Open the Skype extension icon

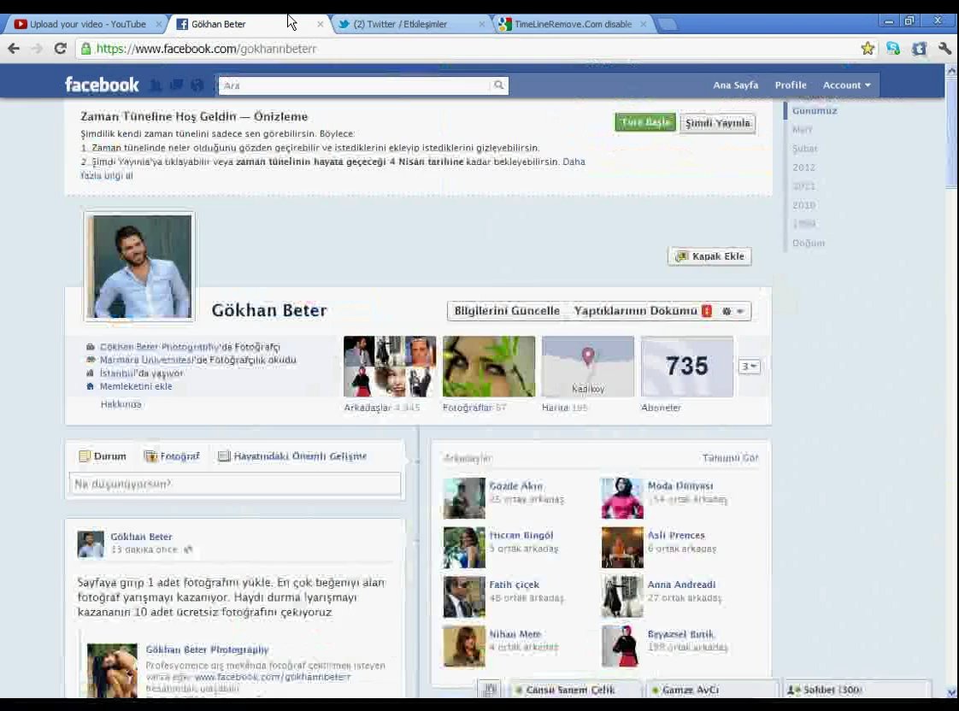[x=893, y=49]
